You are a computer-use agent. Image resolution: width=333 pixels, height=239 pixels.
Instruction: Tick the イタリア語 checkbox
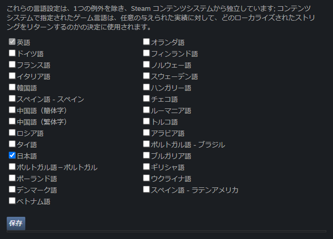pos(12,75)
